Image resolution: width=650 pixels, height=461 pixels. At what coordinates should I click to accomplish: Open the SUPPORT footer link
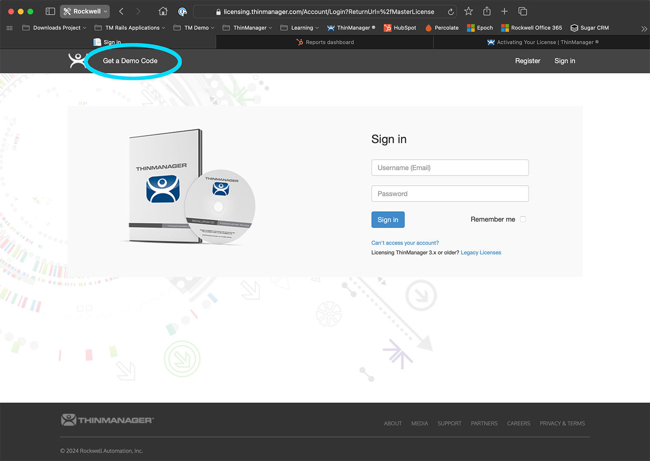tap(450, 423)
